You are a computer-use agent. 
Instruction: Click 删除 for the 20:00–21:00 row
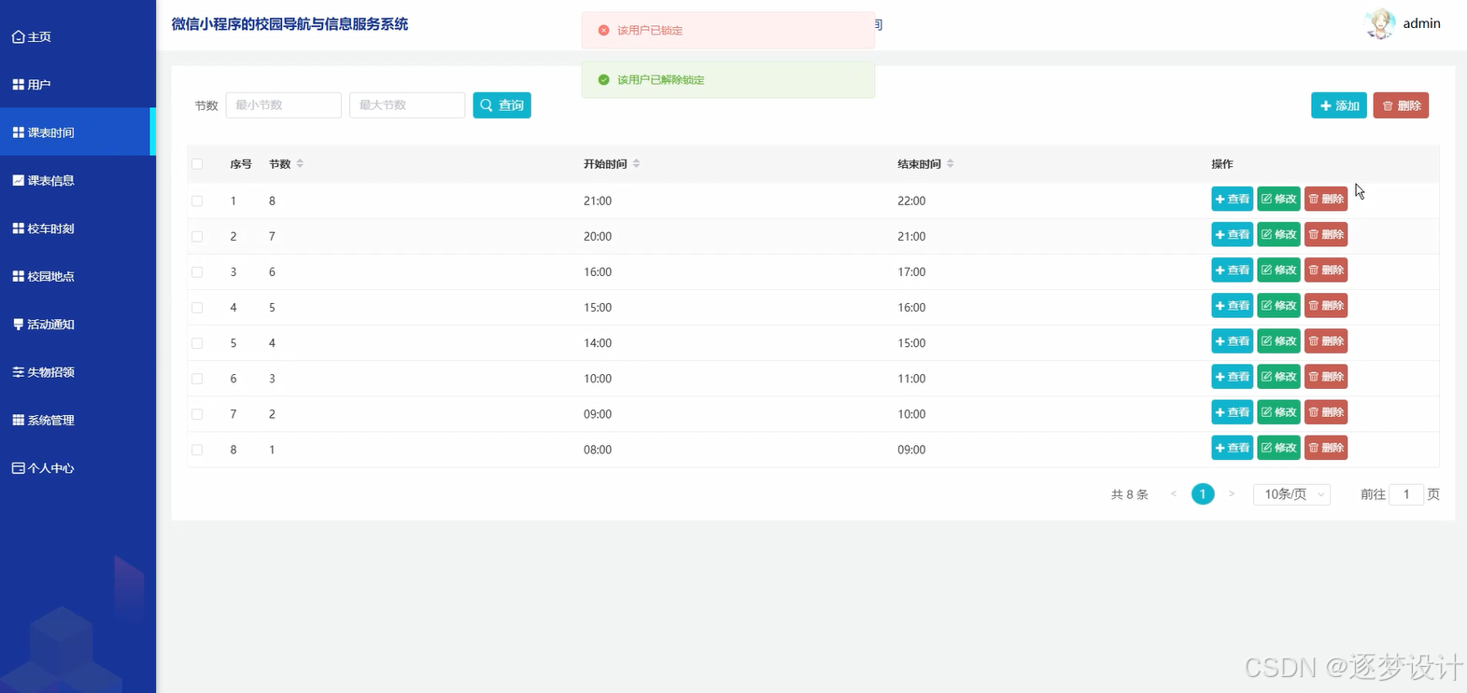1326,234
